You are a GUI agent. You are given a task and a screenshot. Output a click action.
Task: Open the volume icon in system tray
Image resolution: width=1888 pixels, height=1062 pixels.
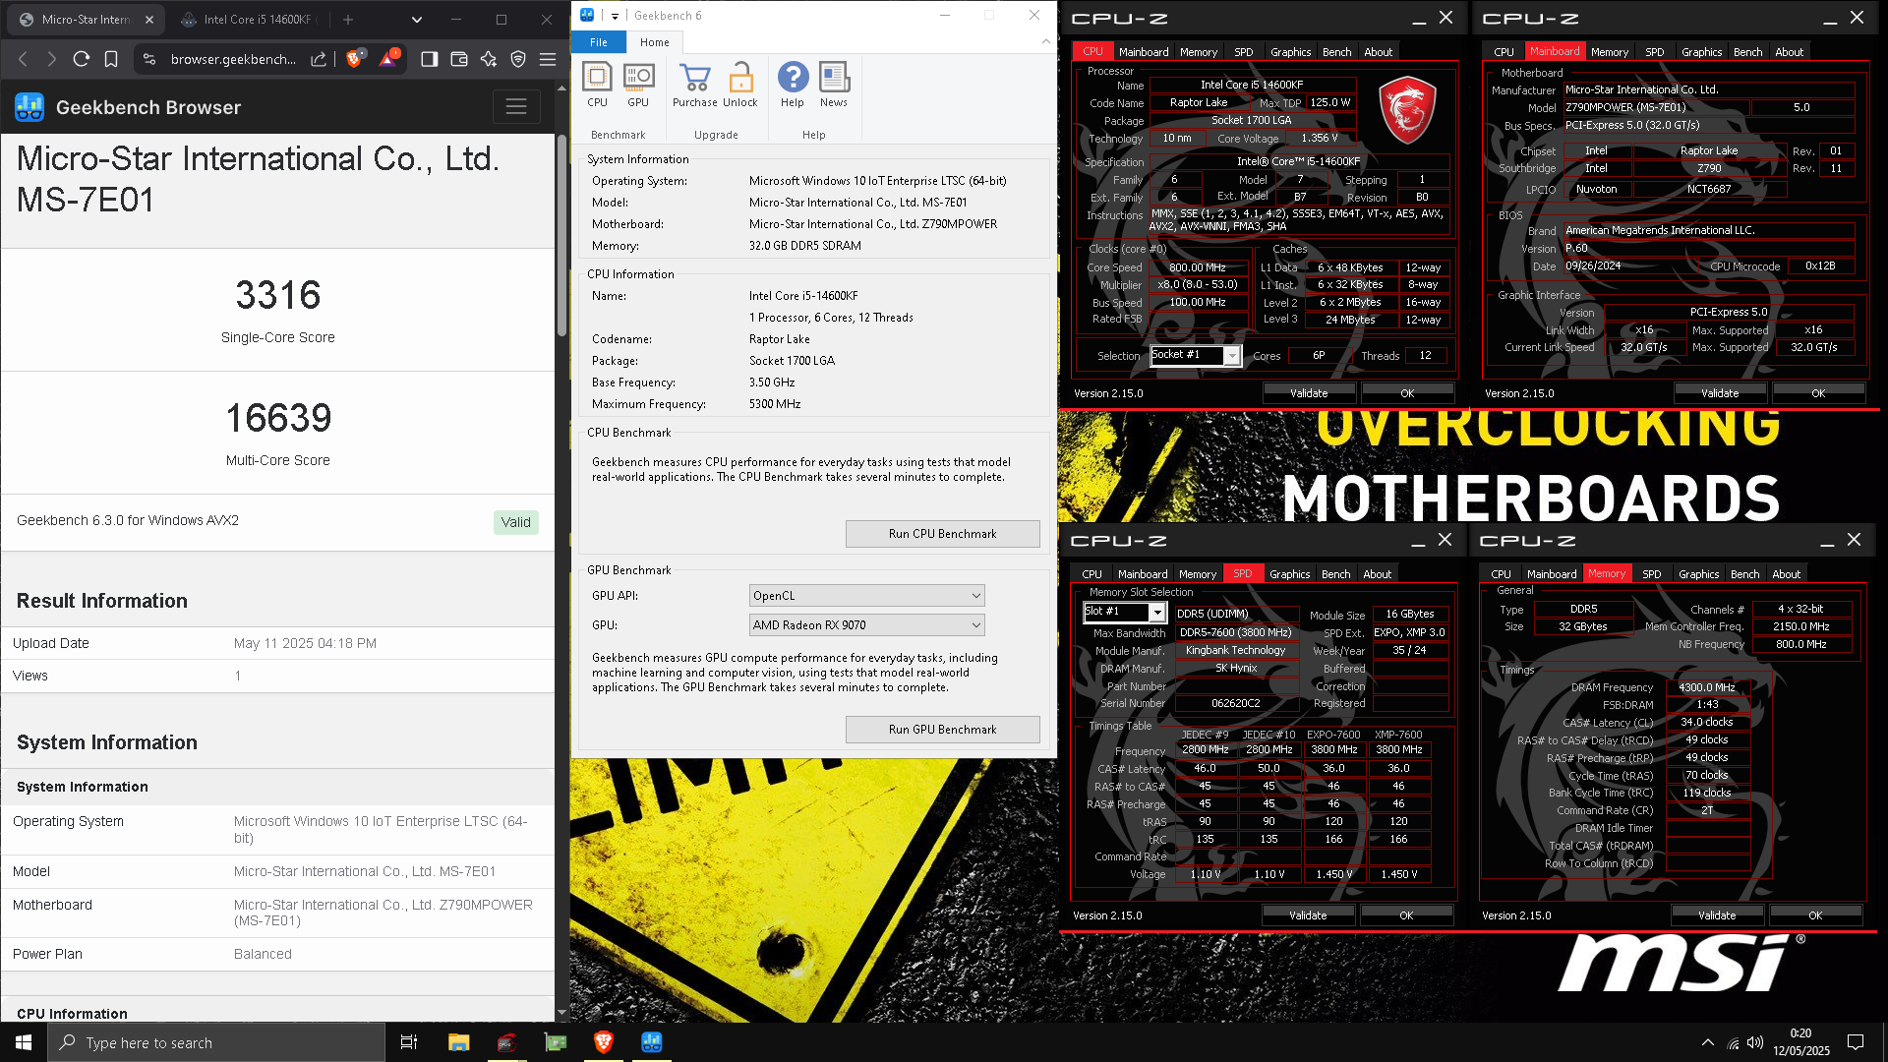click(x=1755, y=1042)
